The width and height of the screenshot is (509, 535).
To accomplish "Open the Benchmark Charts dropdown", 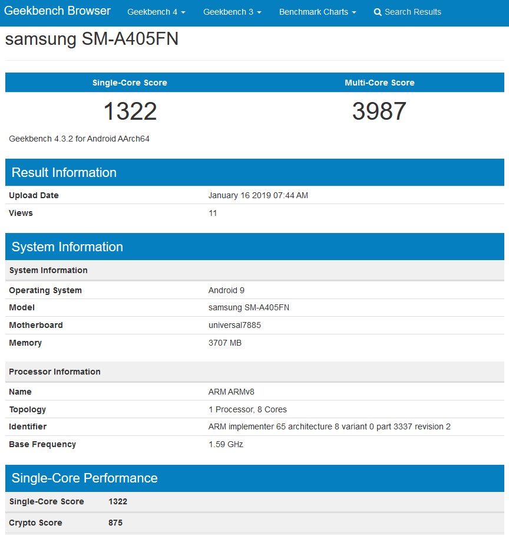I will [x=318, y=12].
